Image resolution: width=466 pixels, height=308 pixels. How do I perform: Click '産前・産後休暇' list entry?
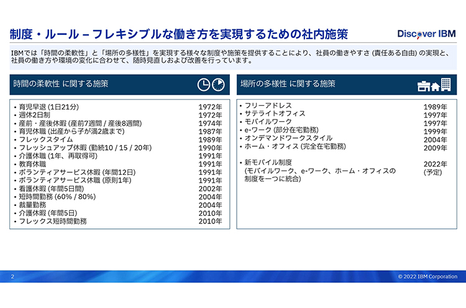[x=80, y=123]
